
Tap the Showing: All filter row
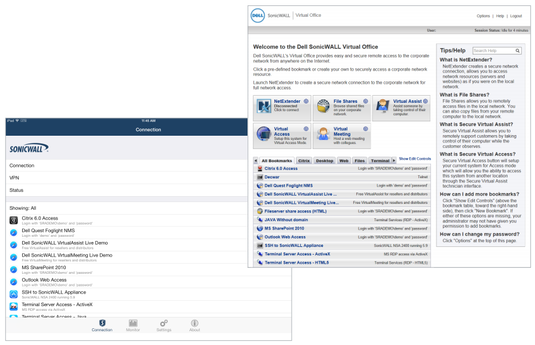(x=148, y=208)
